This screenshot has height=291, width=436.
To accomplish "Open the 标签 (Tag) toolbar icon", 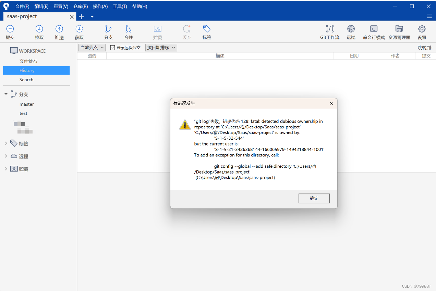I will coord(206,32).
